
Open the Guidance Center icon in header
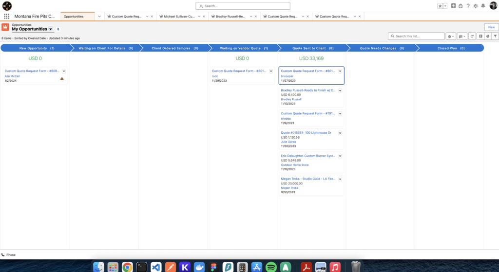461,6
